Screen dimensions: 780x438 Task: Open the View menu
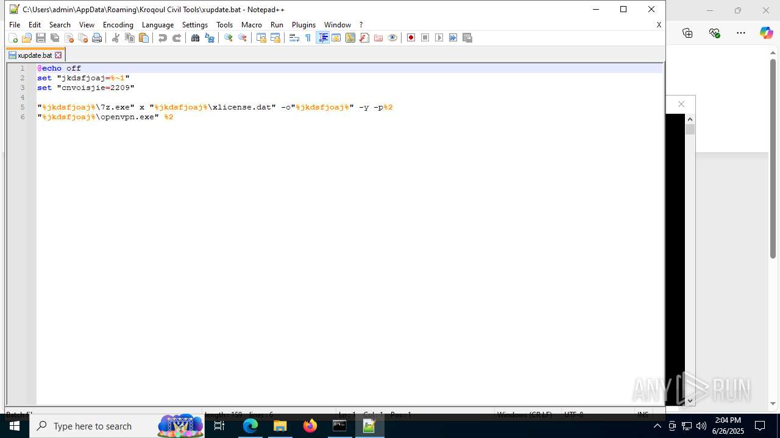(87, 25)
